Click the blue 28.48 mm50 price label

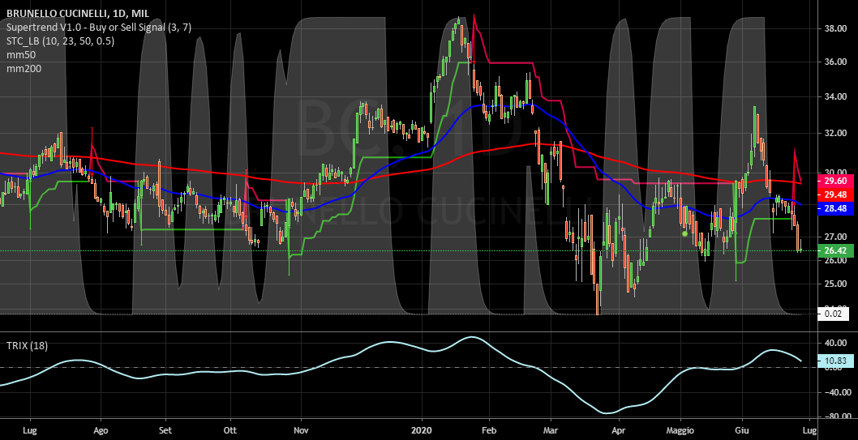pyautogui.click(x=835, y=208)
